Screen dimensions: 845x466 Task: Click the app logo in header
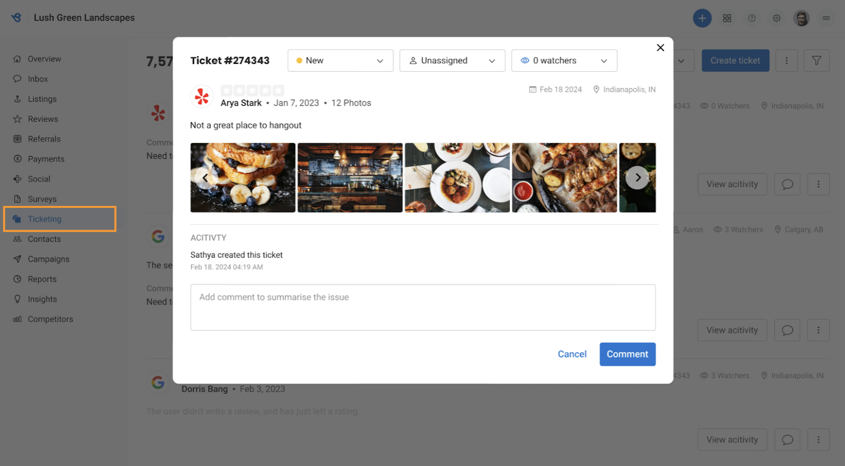(17, 17)
